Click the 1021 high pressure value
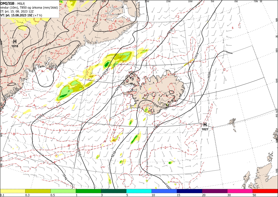The image size is (278, 197). point(205,129)
